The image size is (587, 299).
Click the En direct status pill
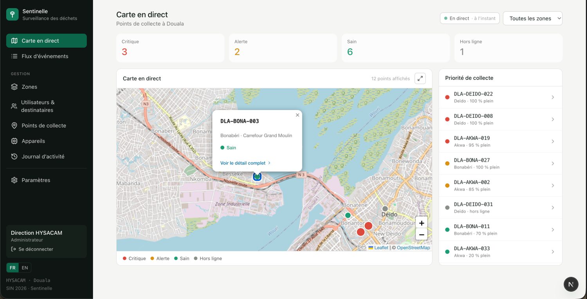tap(470, 18)
